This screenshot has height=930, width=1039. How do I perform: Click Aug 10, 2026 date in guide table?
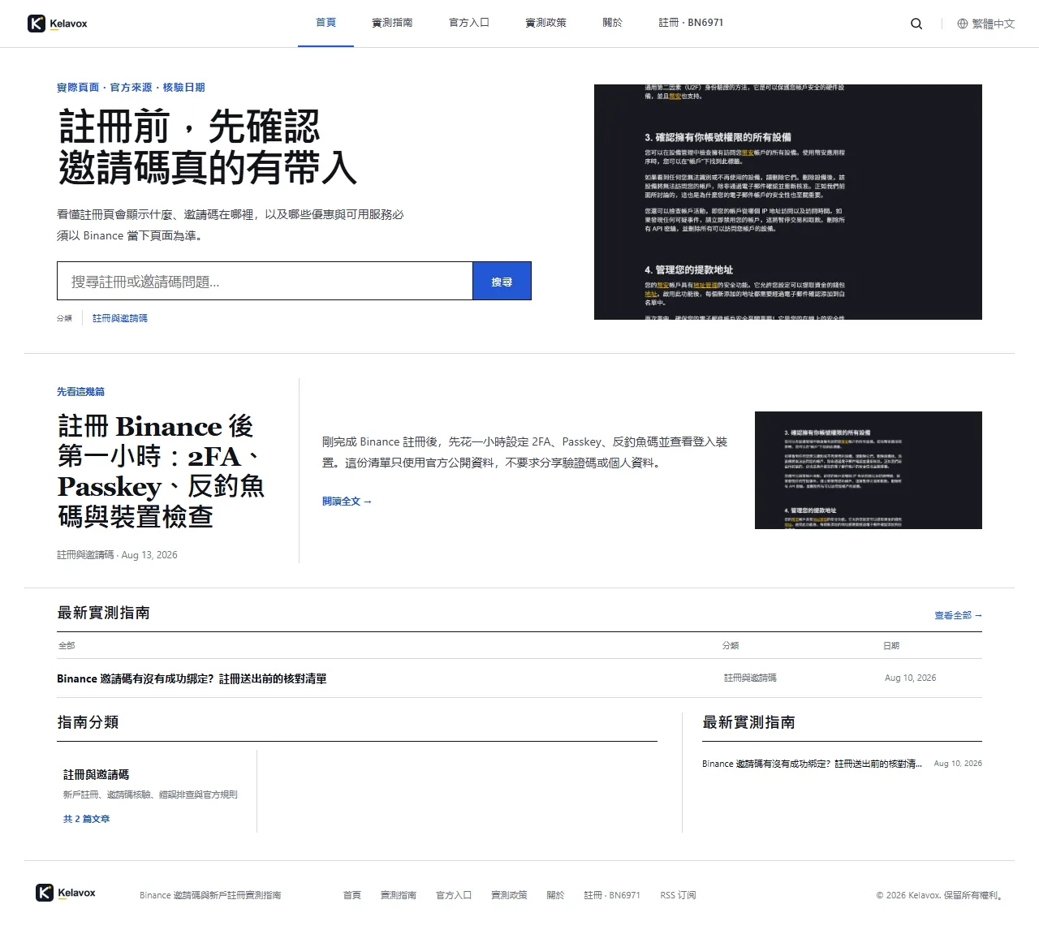910,678
